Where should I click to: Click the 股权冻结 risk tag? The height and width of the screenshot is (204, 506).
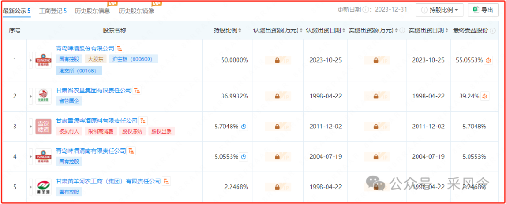point(132,131)
